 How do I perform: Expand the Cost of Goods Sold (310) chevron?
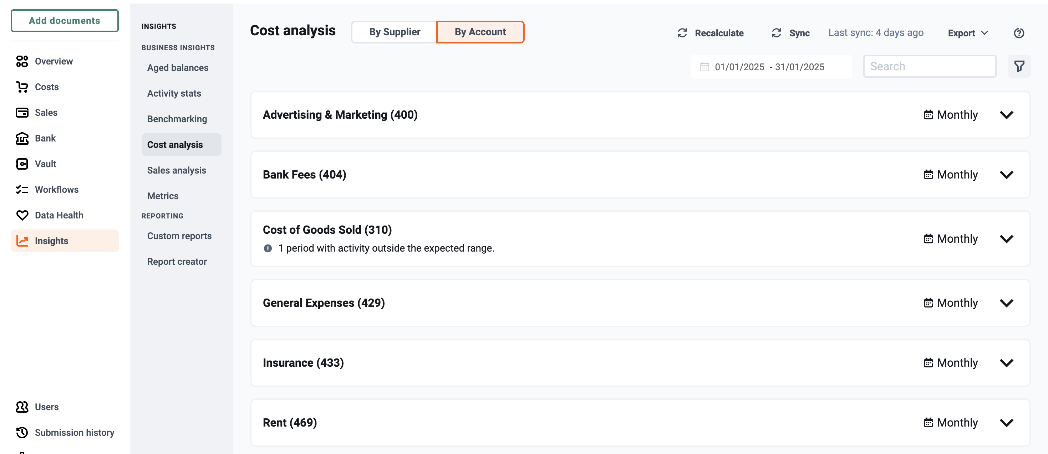pos(1006,239)
